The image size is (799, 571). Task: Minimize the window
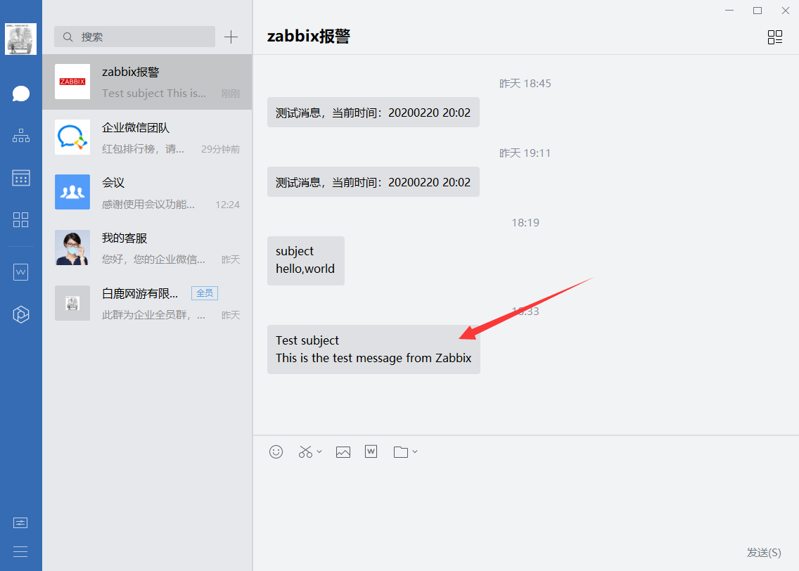[729, 11]
